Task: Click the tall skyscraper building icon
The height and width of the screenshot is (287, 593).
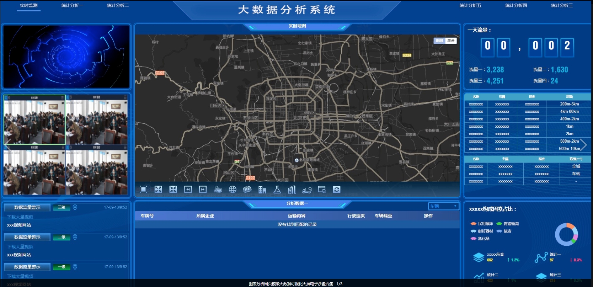Action: (292, 190)
